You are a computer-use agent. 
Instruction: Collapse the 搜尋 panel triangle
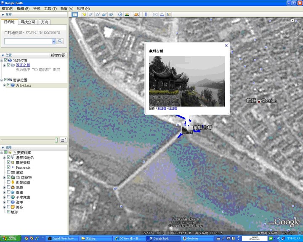pos(3,15)
